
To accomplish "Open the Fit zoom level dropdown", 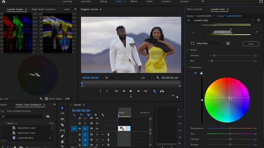I will 111,78.
